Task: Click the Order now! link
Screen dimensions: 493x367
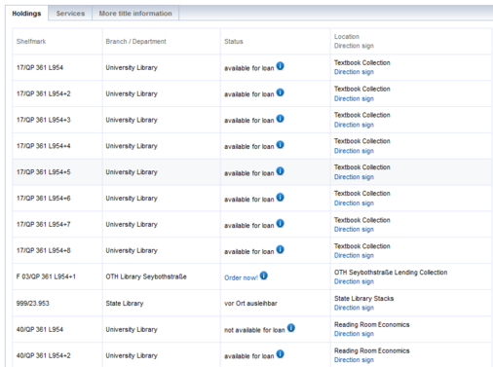Action: (x=241, y=277)
